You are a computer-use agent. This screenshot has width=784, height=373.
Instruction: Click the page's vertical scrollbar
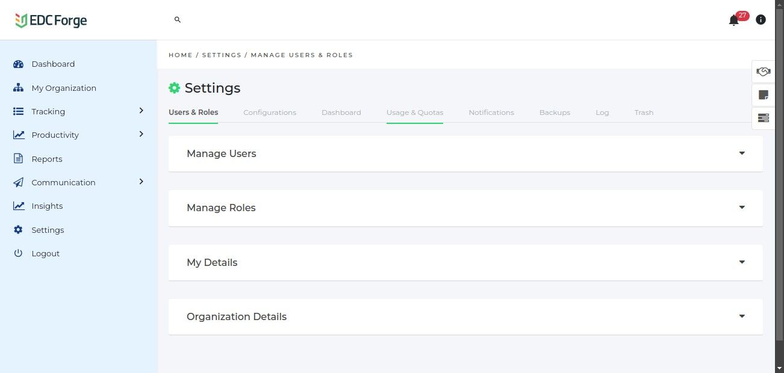[x=779, y=180]
